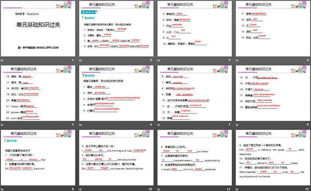Select slide 9 with 重点句型 heading
The height and width of the screenshot is (191, 311).
39,159
